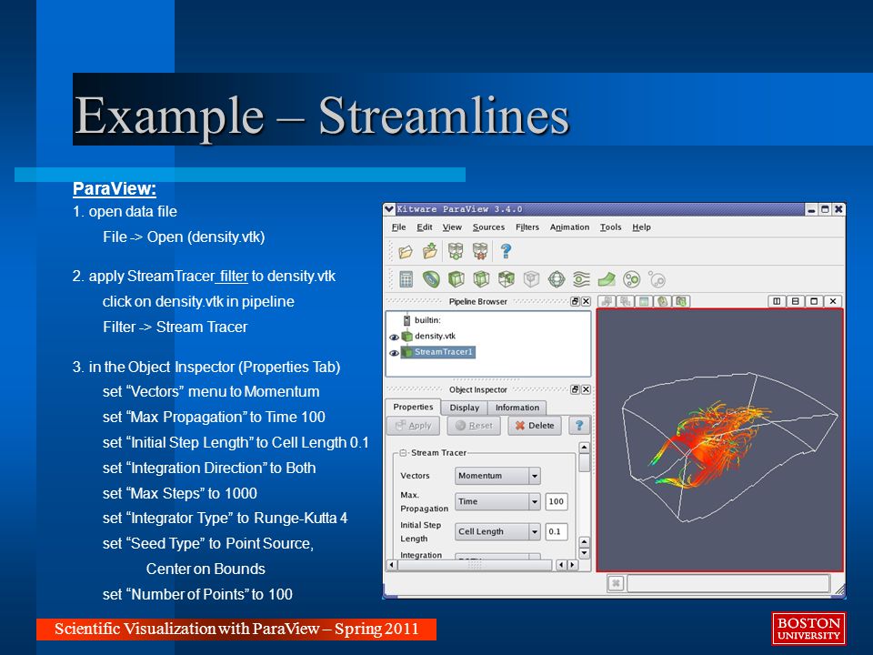Split the view vertically

click(796, 301)
